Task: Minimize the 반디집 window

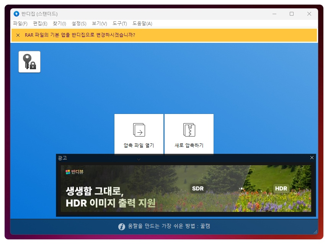Action: (x=274, y=14)
